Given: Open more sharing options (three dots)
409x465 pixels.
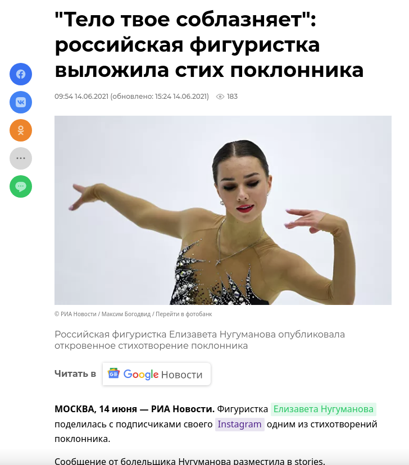Looking at the screenshot, I should (x=21, y=158).
